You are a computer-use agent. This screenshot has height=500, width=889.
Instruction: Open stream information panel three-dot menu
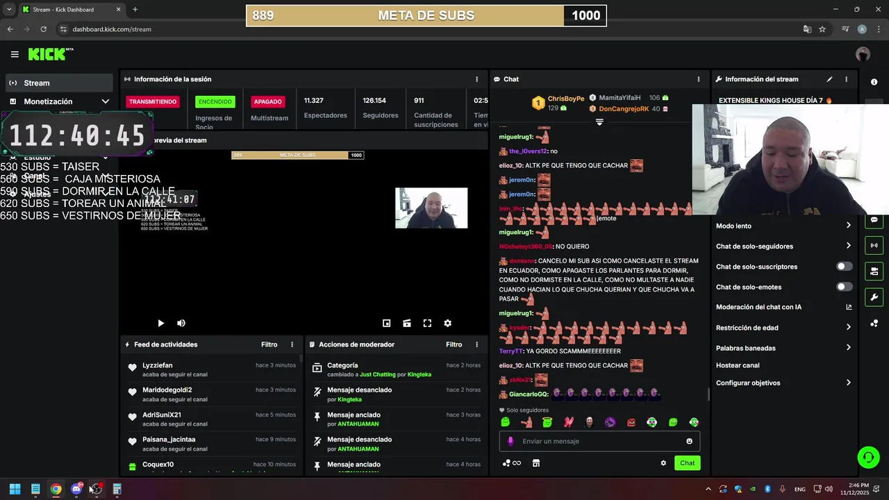point(846,79)
